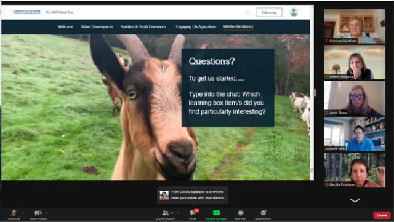Go to the Welcome tab
Viewport: 394px width, 222px height.
click(x=65, y=26)
